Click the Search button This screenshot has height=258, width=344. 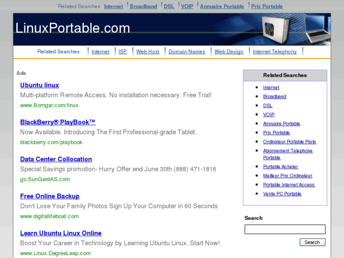point(312,242)
